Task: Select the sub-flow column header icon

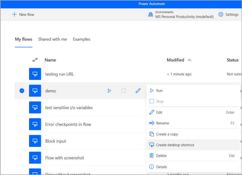Action: pos(35,60)
